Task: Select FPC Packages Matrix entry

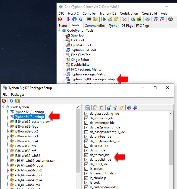Action: click(86, 69)
